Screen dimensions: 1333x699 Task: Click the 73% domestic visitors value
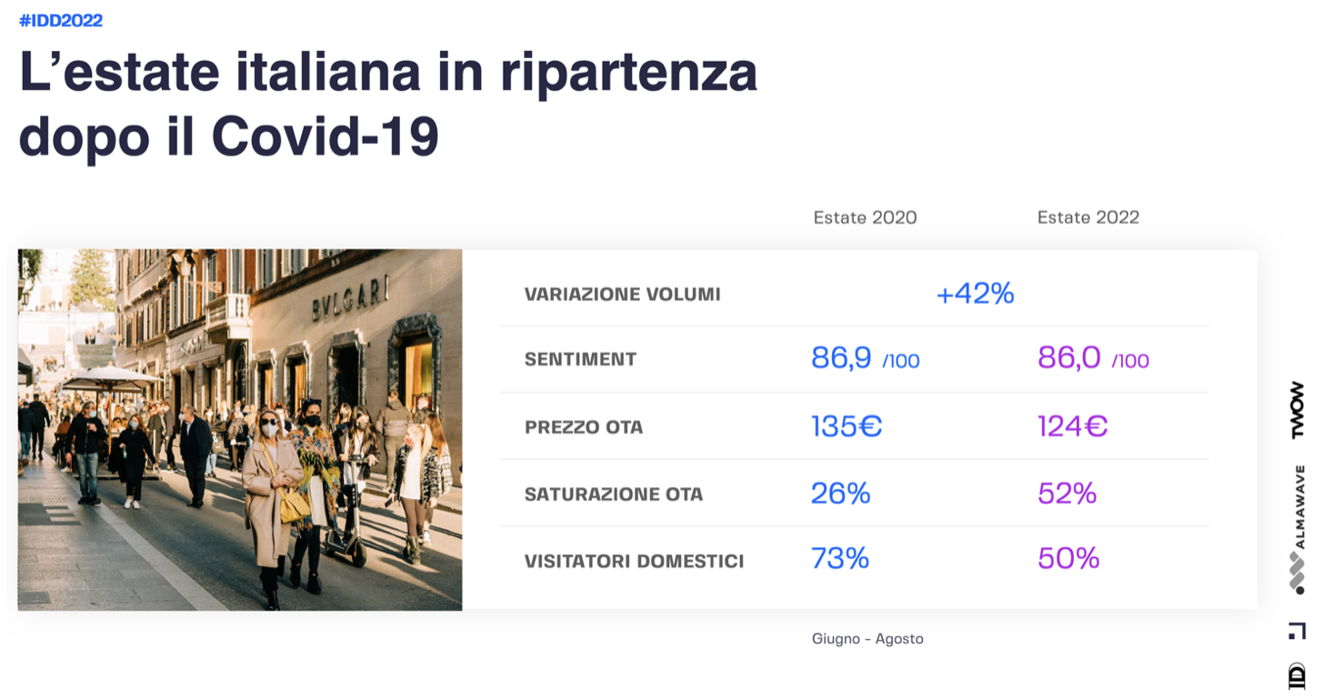(840, 558)
